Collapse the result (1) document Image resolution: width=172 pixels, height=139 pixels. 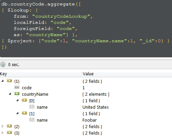(2, 81)
